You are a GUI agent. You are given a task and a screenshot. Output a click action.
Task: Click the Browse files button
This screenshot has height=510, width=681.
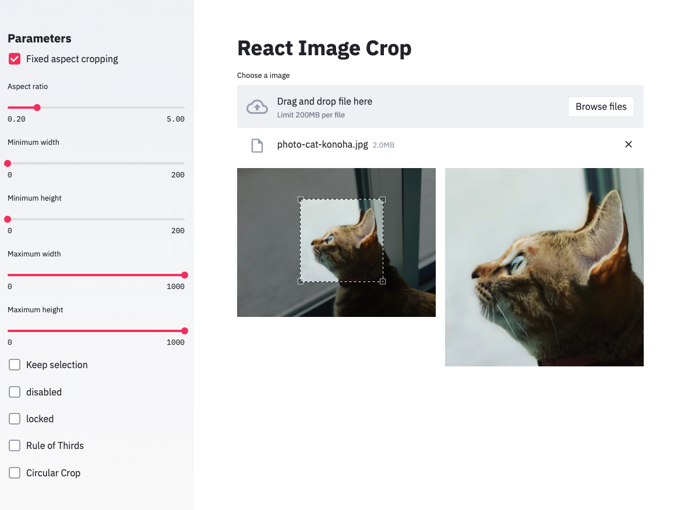(601, 106)
